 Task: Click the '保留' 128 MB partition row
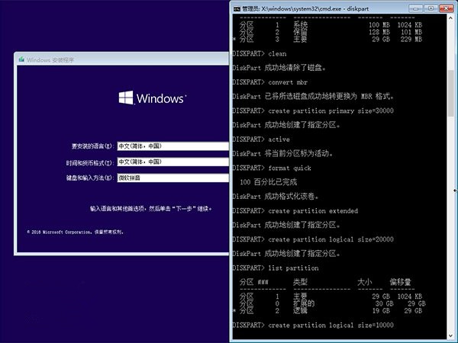331,32
